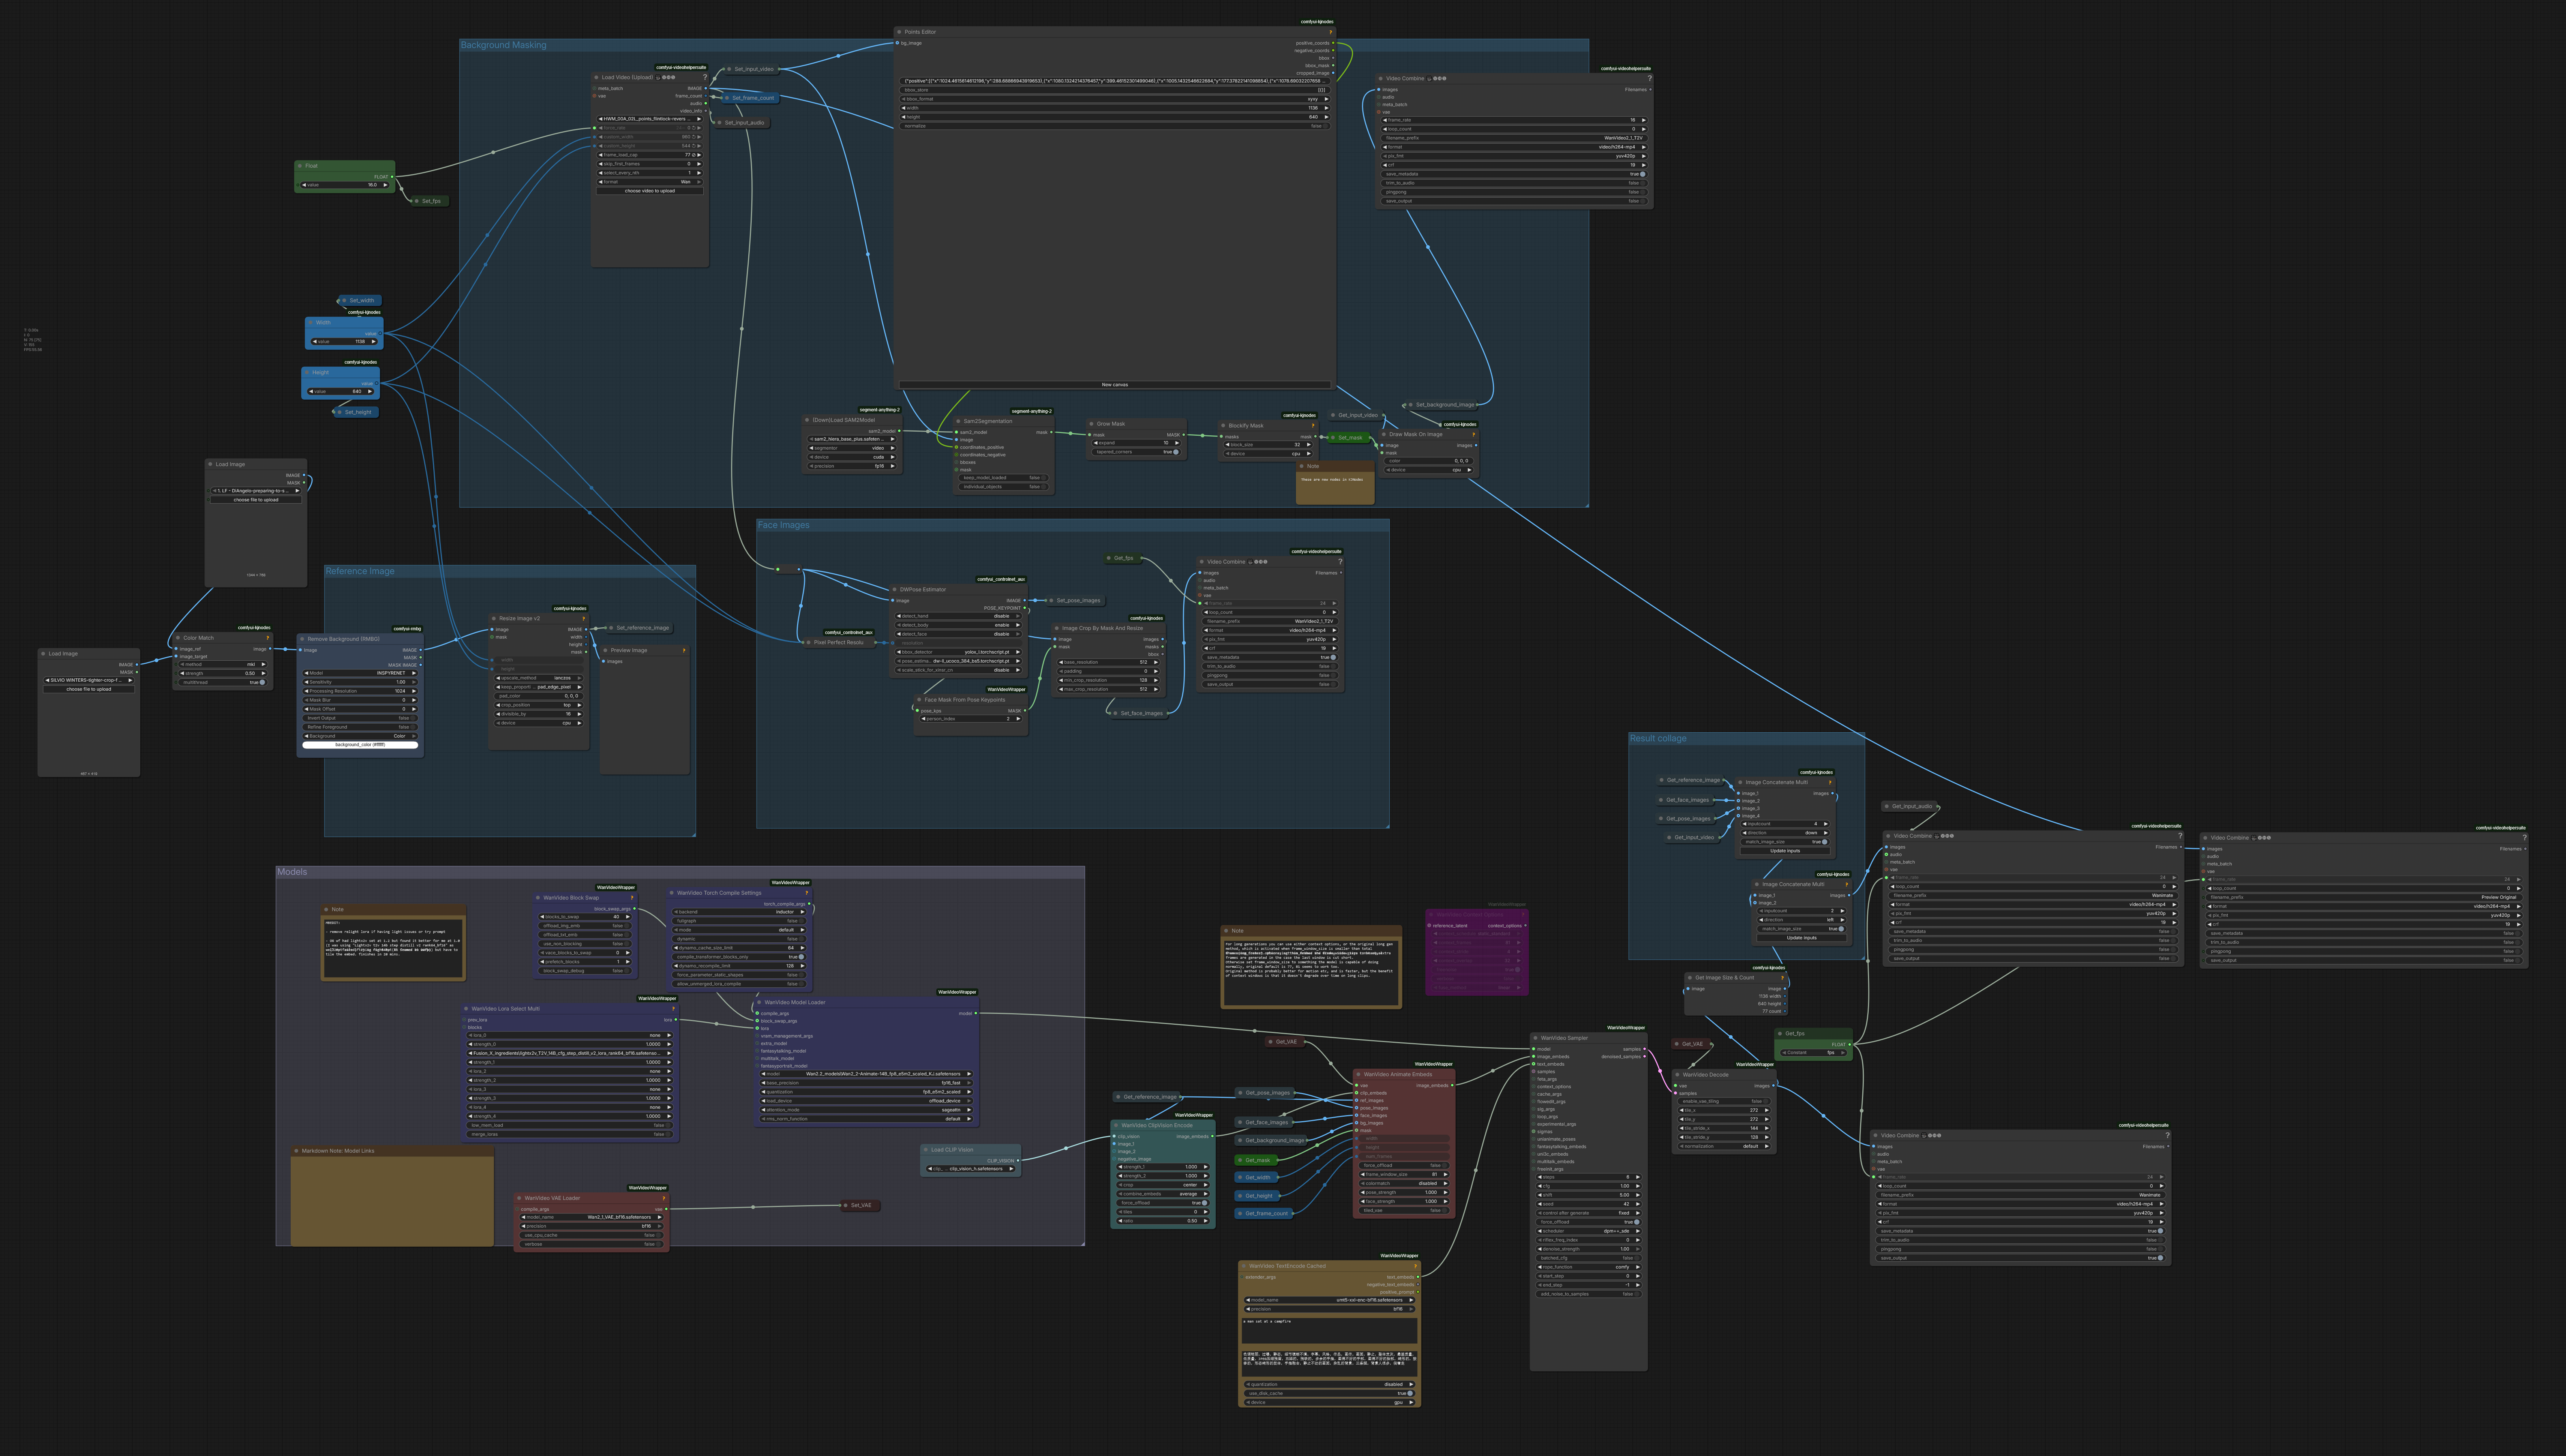Click the help icon on Image Concatenate Multi
The image size is (2566, 1456).
coord(1830,783)
